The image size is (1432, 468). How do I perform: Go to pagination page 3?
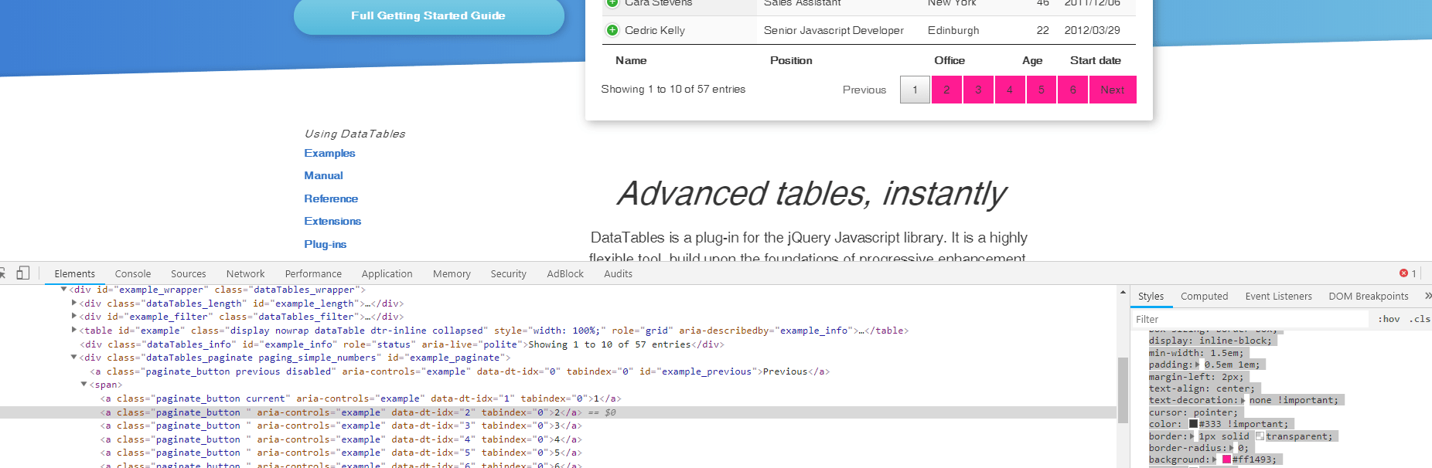pos(978,90)
